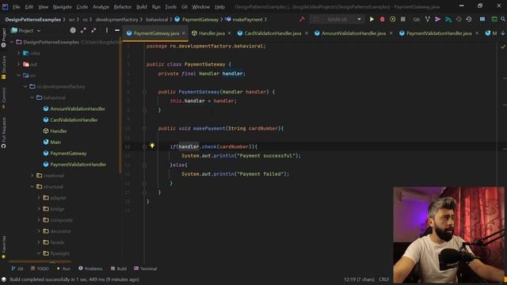Click makePayment breadcrumb in navigation bar
Screen dimensions: 507x285
[247, 19]
